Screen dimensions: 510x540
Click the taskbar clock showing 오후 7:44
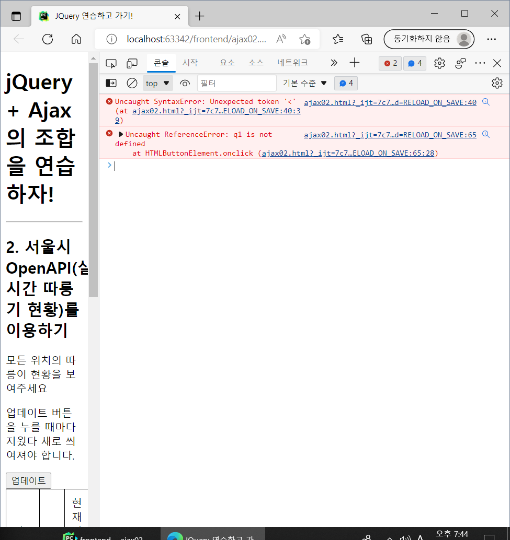tap(452, 534)
